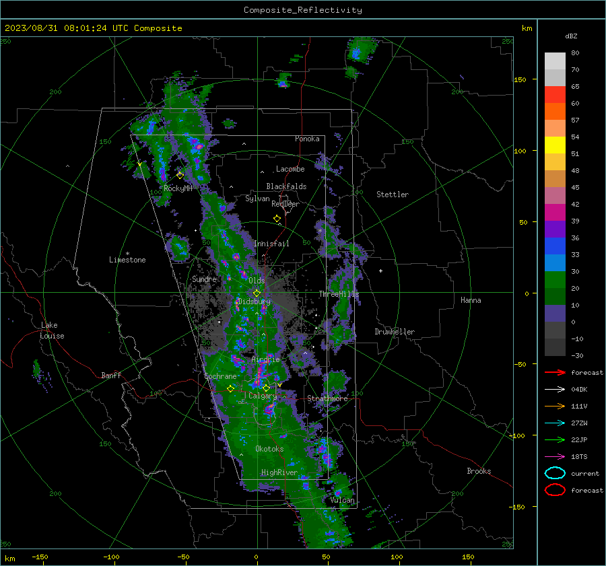
Task: Click the Drumheller city label
Action: 395,332
